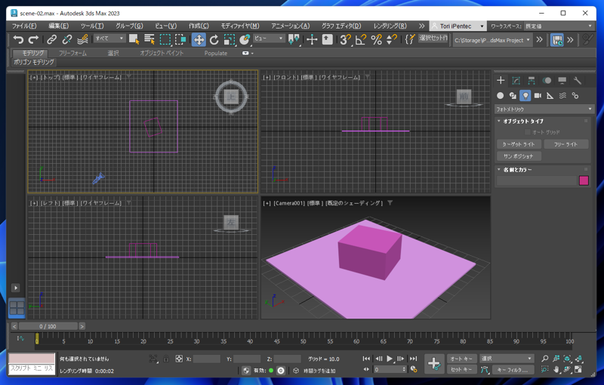Collapse the 名前とカラー rollout
Viewport: 604px width, 385px height.
518,170
